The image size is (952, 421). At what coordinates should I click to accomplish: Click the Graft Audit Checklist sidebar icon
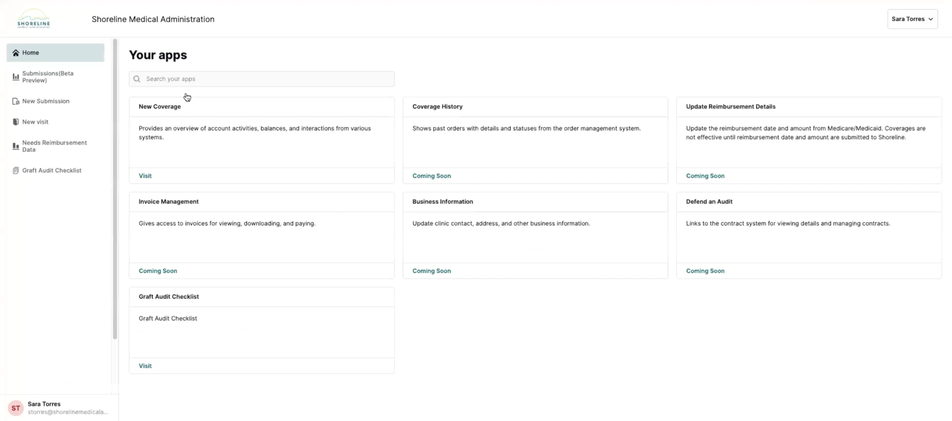point(16,171)
